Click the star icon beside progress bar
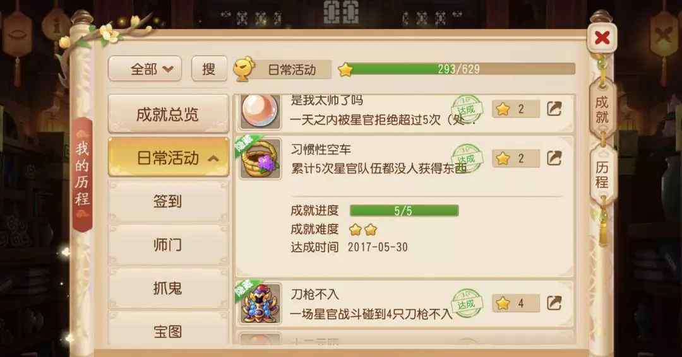 (345, 69)
